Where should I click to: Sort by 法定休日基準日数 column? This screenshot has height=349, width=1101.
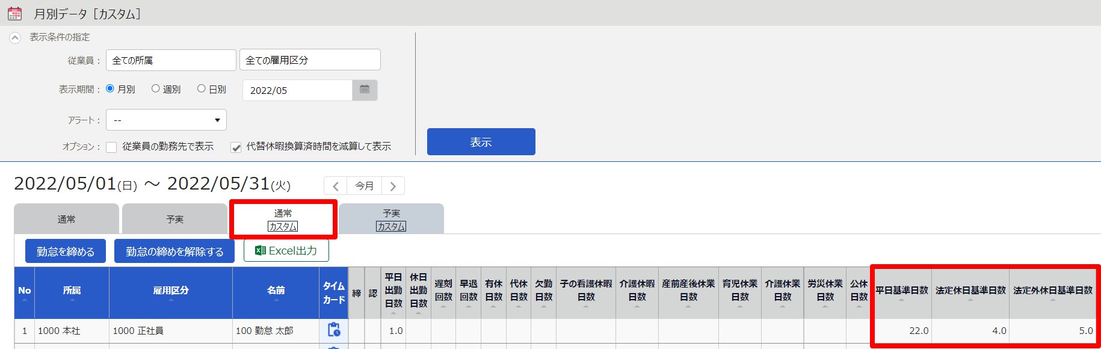(970, 292)
